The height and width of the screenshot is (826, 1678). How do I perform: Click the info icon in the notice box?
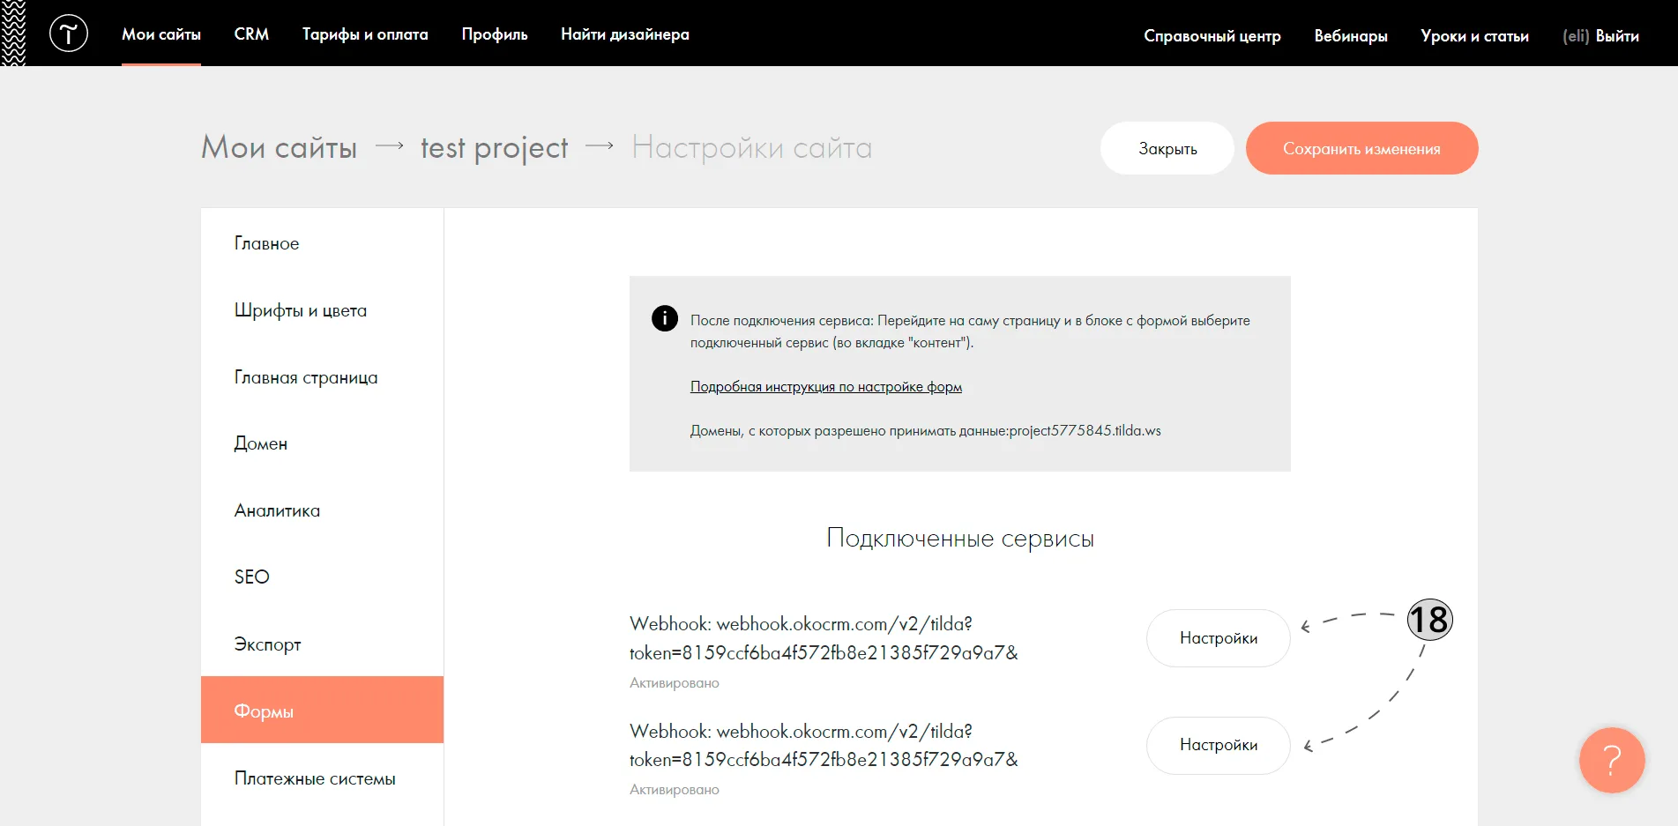[x=665, y=318]
